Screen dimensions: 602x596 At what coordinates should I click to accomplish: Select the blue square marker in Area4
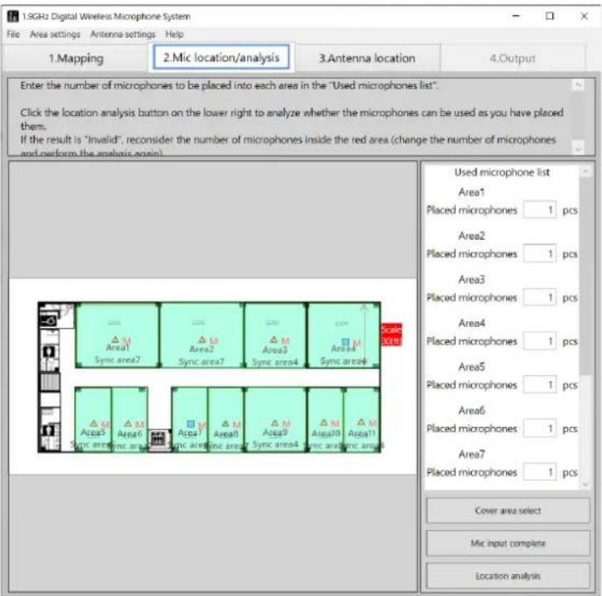tap(345, 341)
